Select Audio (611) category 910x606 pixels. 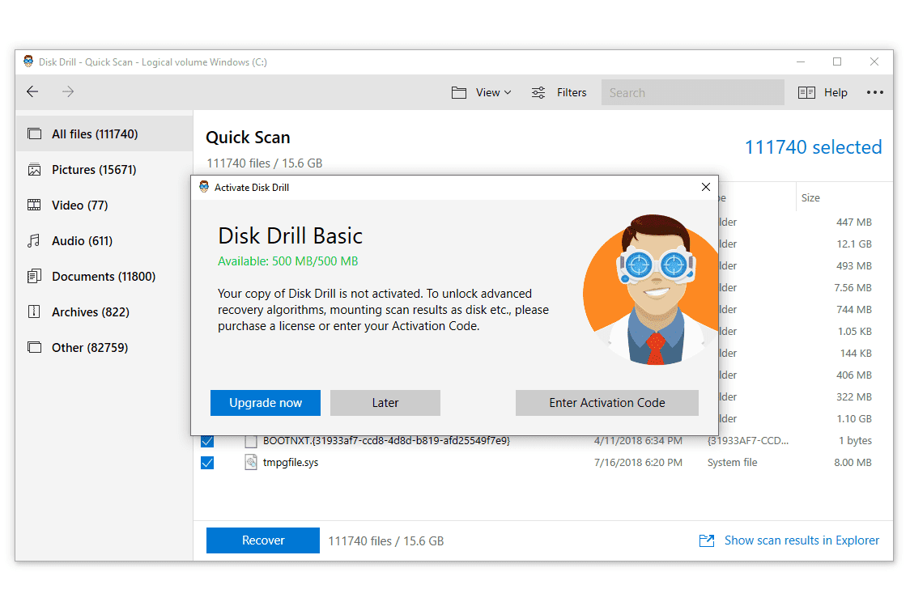104,240
